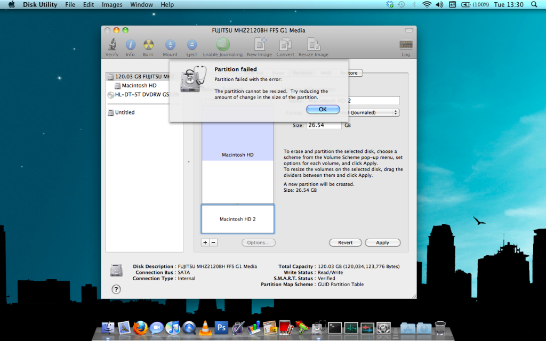Open the Apple menu
The height and width of the screenshot is (341, 546).
coord(12,4)
